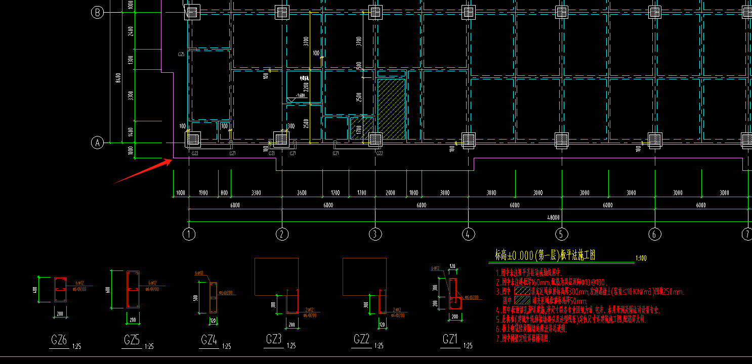Click the 1:100 scale label
Image resolution: width=752 pixels, height=364 pixels.
point(641,259)
